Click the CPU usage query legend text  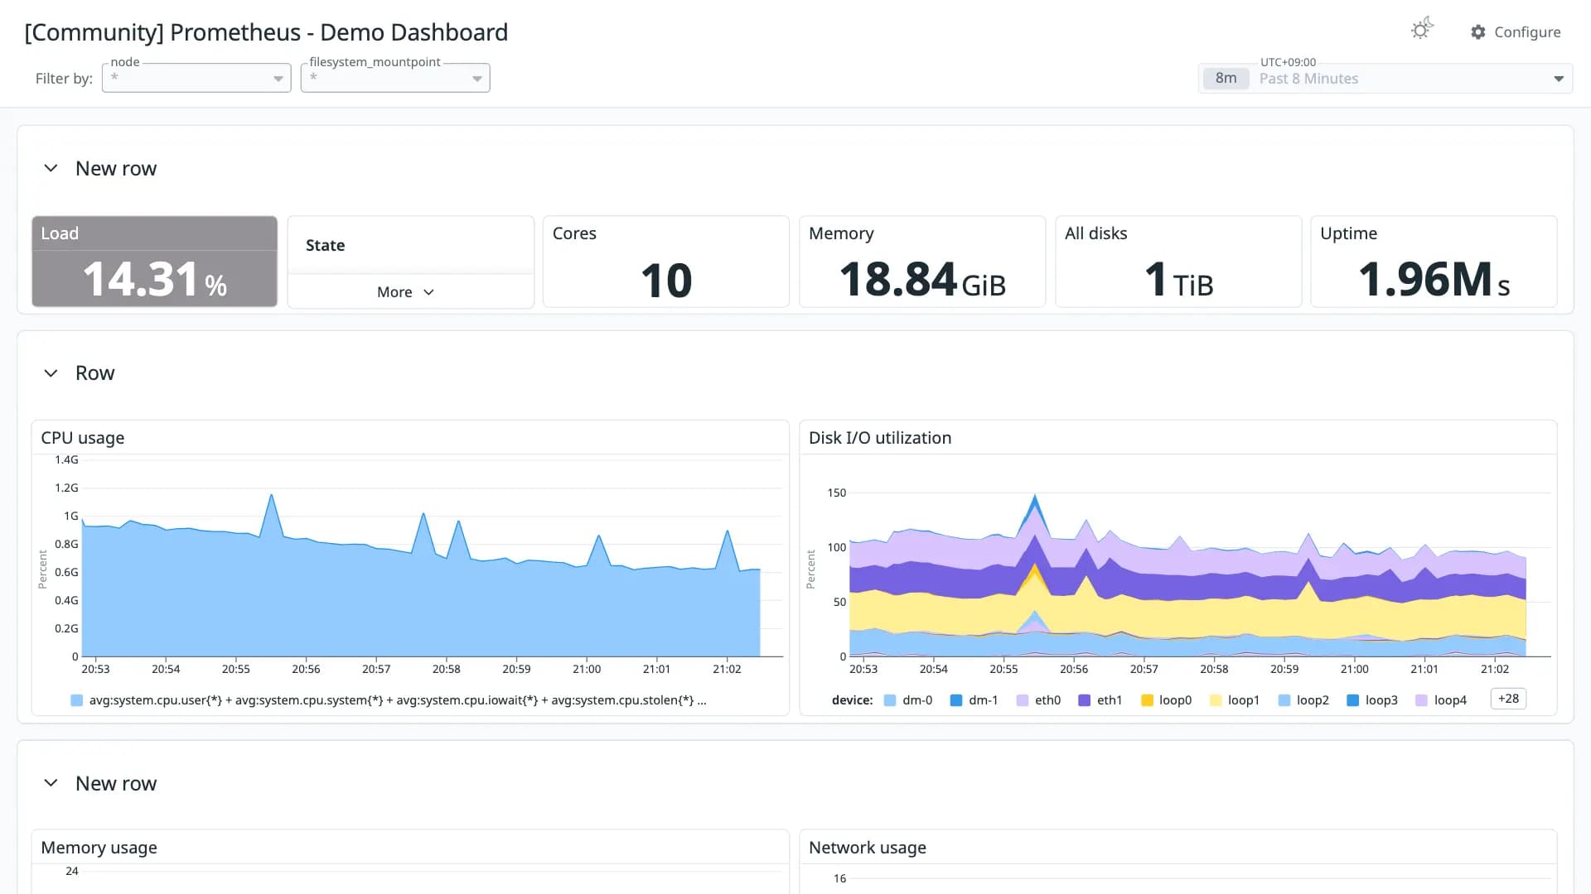point(398,700)
